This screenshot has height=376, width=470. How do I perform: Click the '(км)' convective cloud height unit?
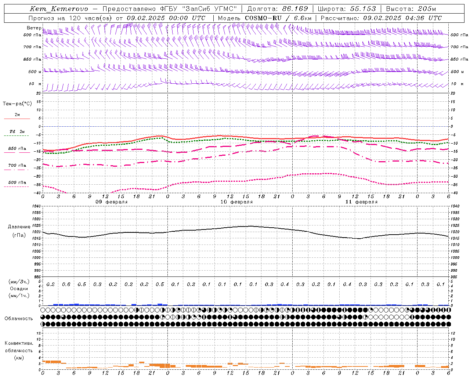[x=19, y=358]
